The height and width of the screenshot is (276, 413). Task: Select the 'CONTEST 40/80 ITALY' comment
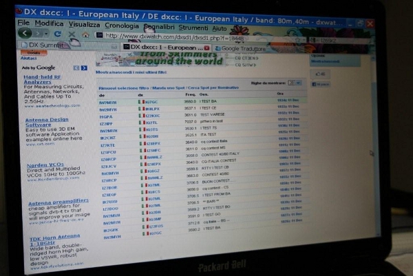220,154
